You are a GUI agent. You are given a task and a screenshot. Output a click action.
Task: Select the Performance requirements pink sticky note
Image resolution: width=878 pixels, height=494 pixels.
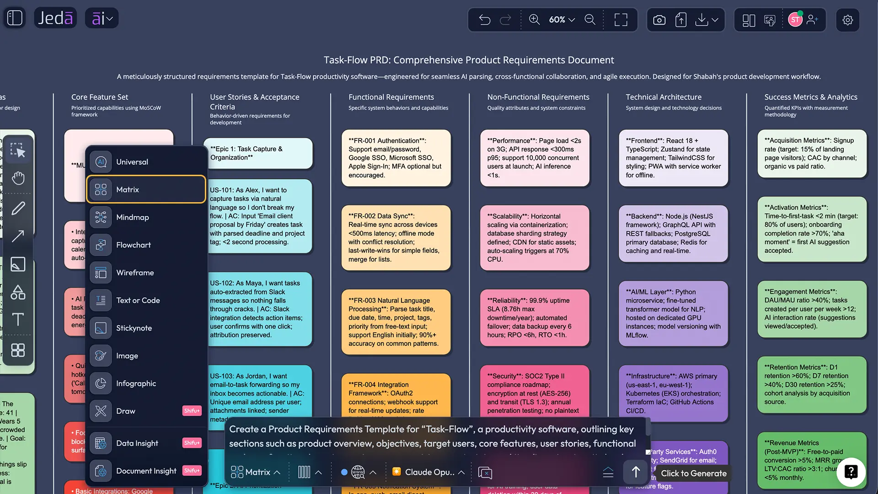tap(535, 158)
